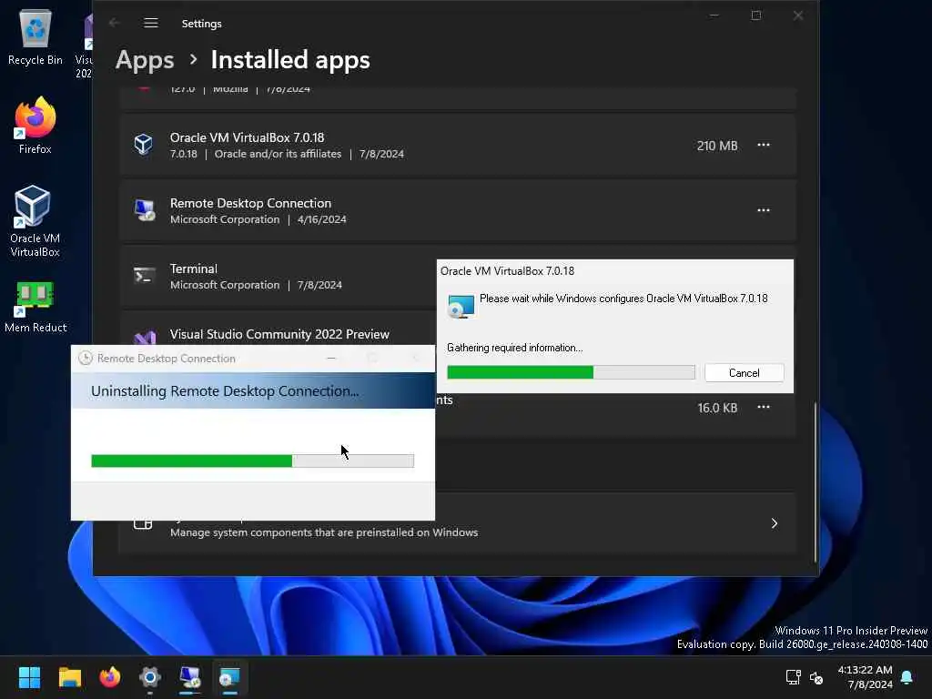
Task: Select the Oracle VM VirtualBox 7.0.18 entry name
Action: coord(247,137)
